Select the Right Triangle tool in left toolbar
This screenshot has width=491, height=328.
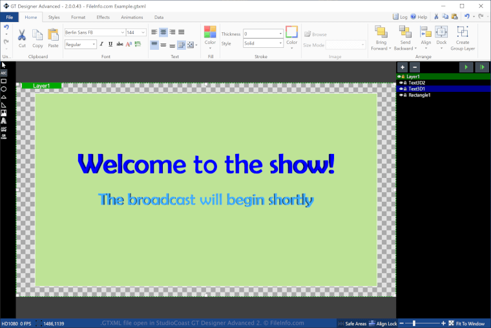4,105
